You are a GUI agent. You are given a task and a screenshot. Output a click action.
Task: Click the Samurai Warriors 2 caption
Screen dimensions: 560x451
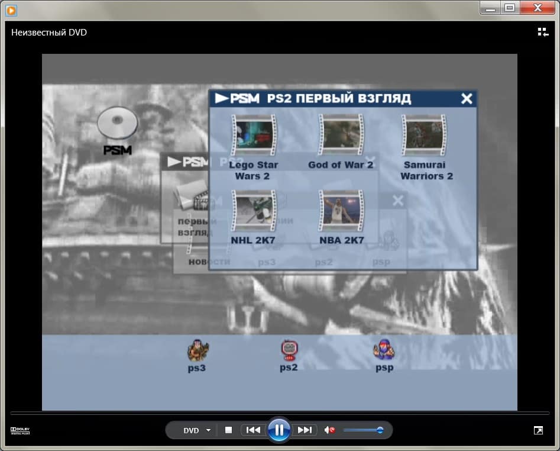tap(426, 170)
